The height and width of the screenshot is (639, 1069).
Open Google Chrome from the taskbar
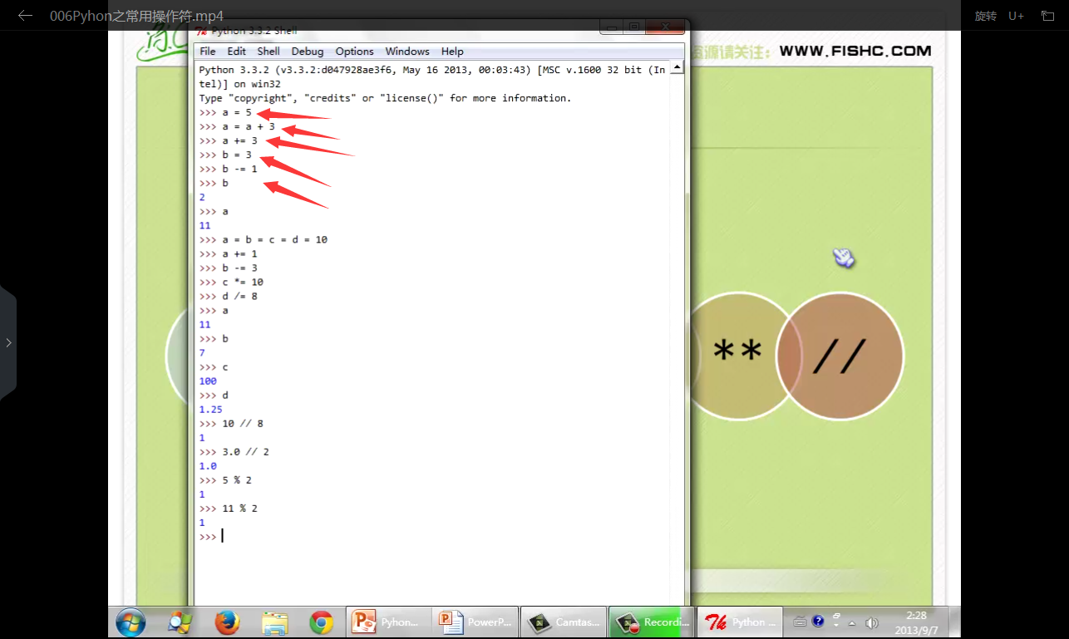coord(321,622)
